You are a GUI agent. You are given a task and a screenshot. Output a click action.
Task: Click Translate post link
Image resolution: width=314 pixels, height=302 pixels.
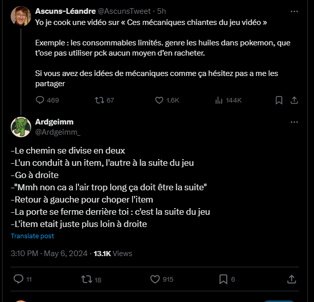32,236
